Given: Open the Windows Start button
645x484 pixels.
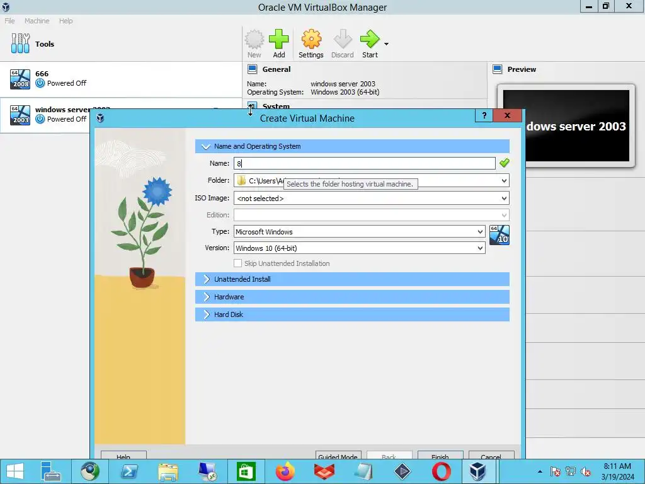Looking at the screenshot, I should (15, 471).
